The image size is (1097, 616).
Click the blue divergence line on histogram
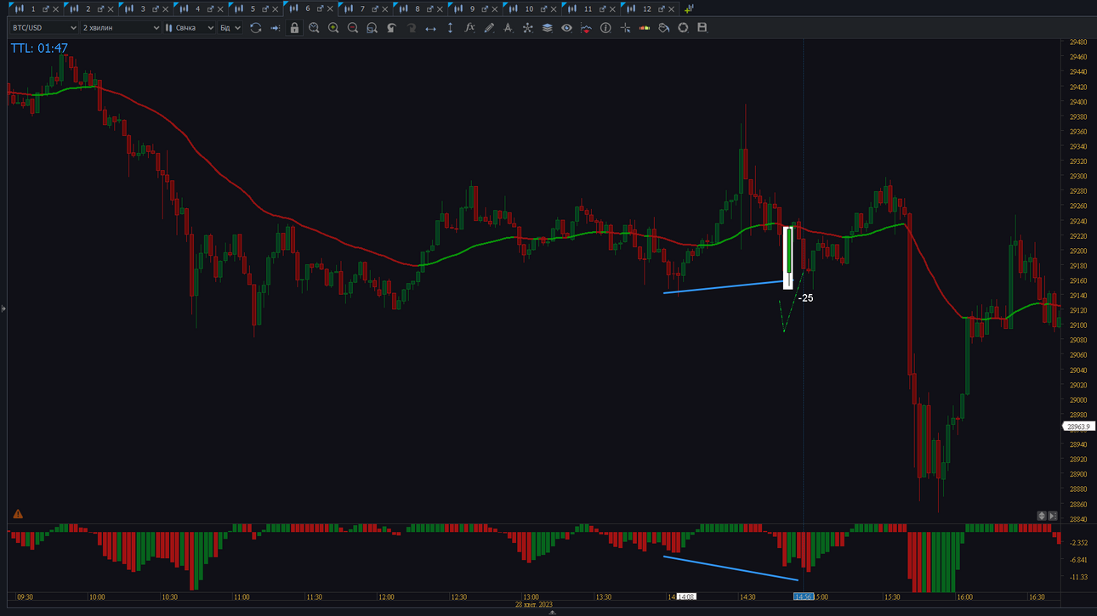(730, 568)
